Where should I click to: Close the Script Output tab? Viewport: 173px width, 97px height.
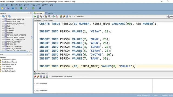[46, 73]
